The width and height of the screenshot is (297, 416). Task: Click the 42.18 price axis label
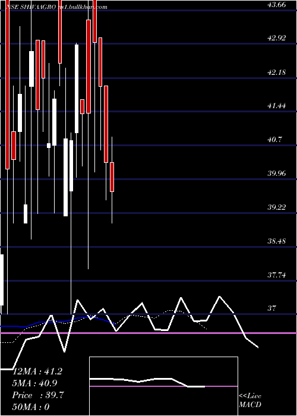pyautogui.click(x=277, y=72)
